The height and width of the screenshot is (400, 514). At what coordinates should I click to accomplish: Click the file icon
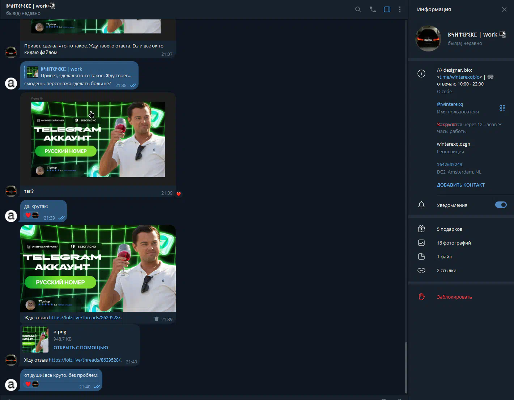click(421, 257)
